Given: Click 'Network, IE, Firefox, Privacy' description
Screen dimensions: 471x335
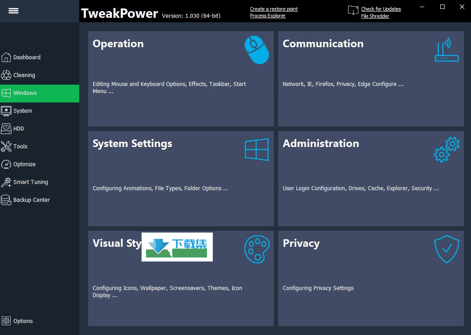Looking at the screenshot, I should 343,84.
